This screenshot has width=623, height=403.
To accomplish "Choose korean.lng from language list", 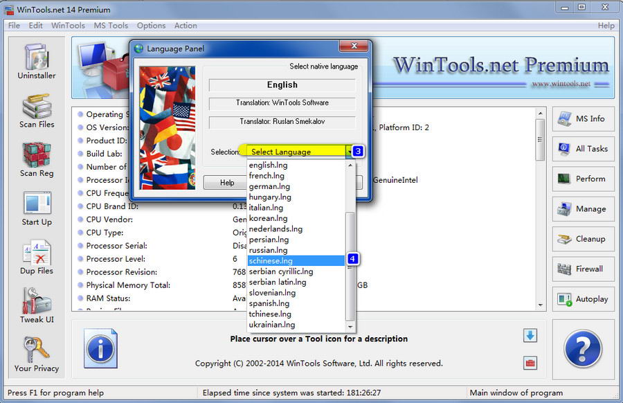I will pyautogui.click(x=296, y=218).
